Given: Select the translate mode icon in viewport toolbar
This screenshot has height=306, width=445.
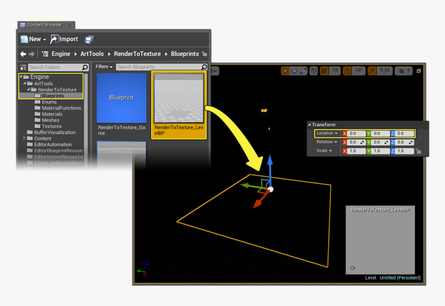Looking at the screenshot, I should [285, 71].
